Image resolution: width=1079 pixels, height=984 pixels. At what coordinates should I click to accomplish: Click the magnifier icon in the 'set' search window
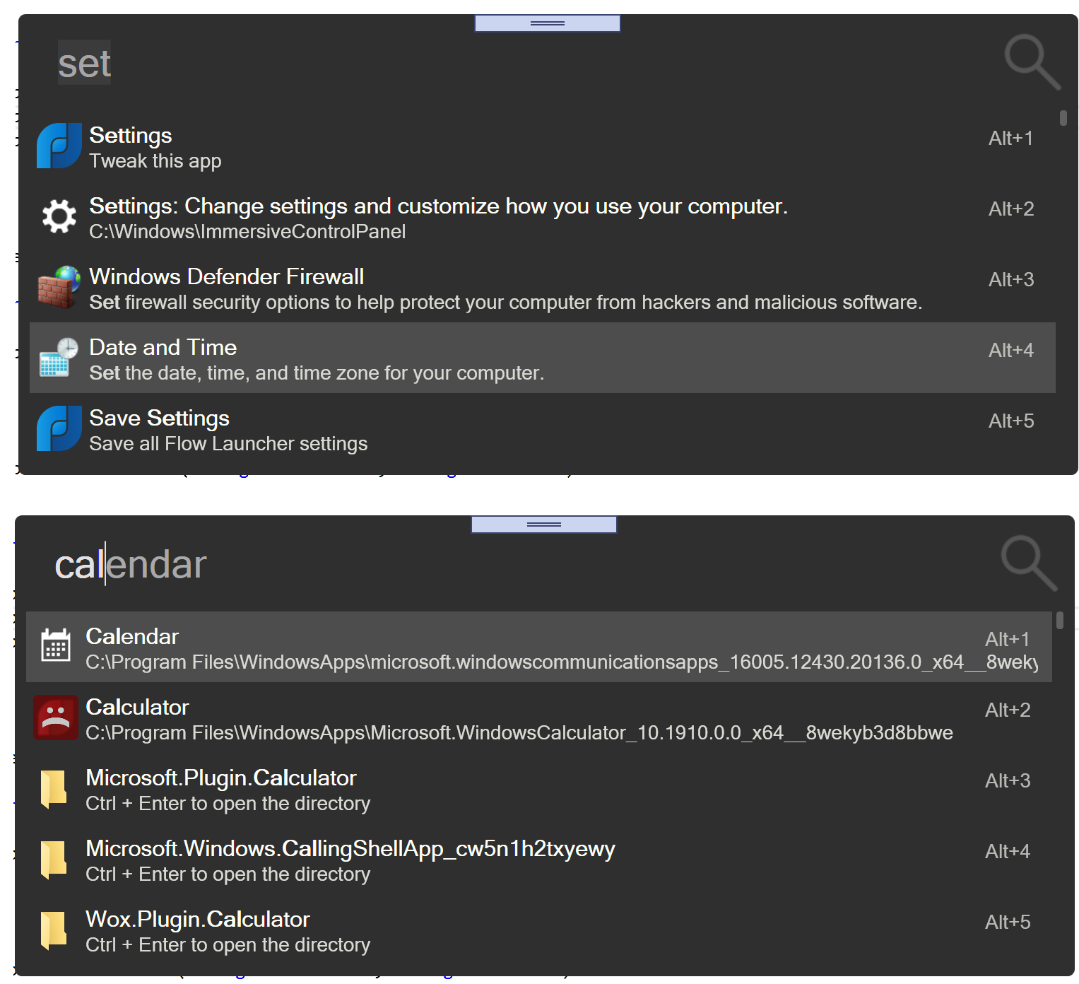[x=1032, y=62]
